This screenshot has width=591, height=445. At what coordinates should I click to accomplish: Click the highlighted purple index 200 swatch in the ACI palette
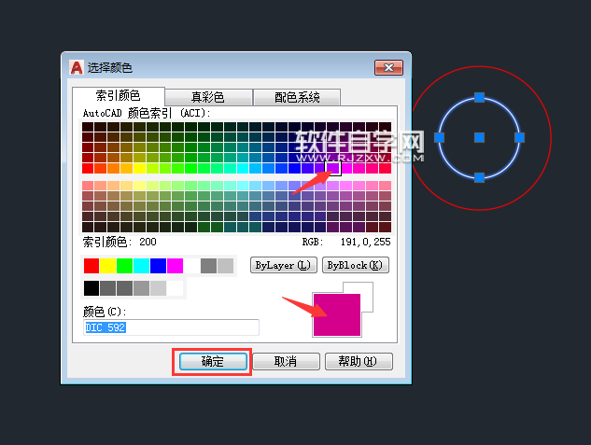[332, 168]
